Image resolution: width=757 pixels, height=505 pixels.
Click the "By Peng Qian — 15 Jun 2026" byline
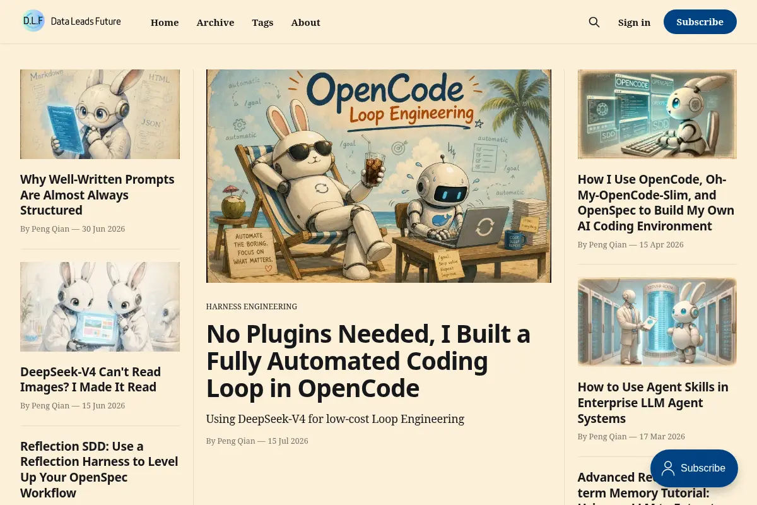click(73, 405)
